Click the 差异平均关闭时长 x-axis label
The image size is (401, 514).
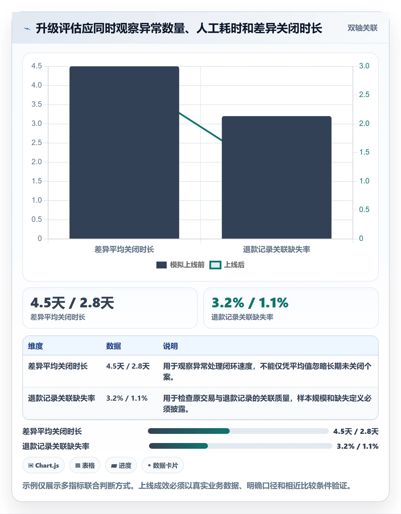coord(124,250)
